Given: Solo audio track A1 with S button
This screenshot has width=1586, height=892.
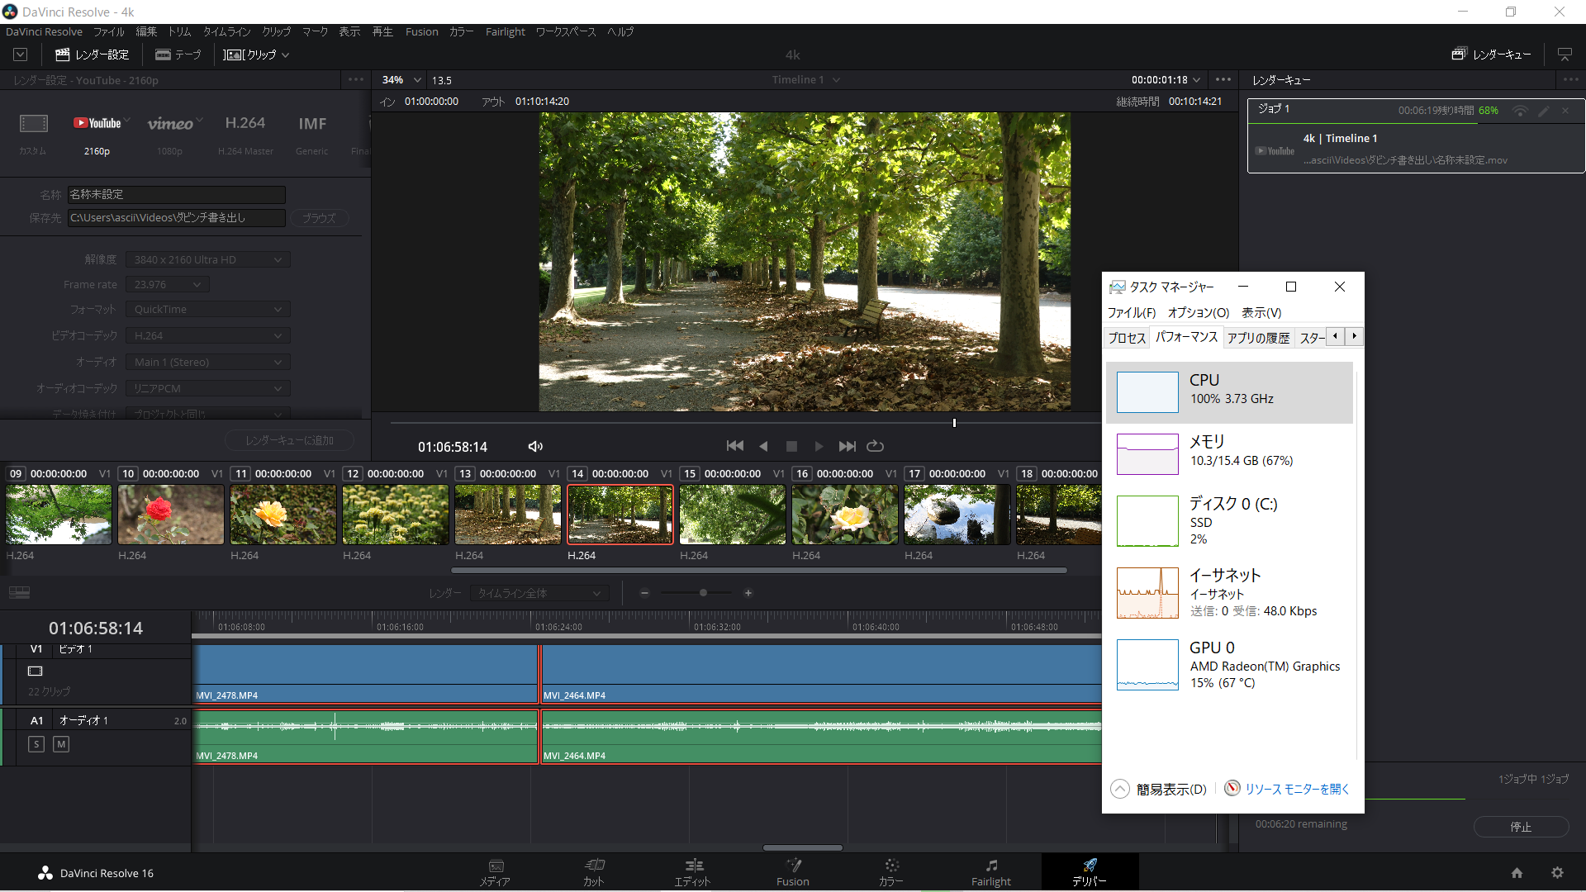Looking at the screenshot, I should [x=36, y=744].
